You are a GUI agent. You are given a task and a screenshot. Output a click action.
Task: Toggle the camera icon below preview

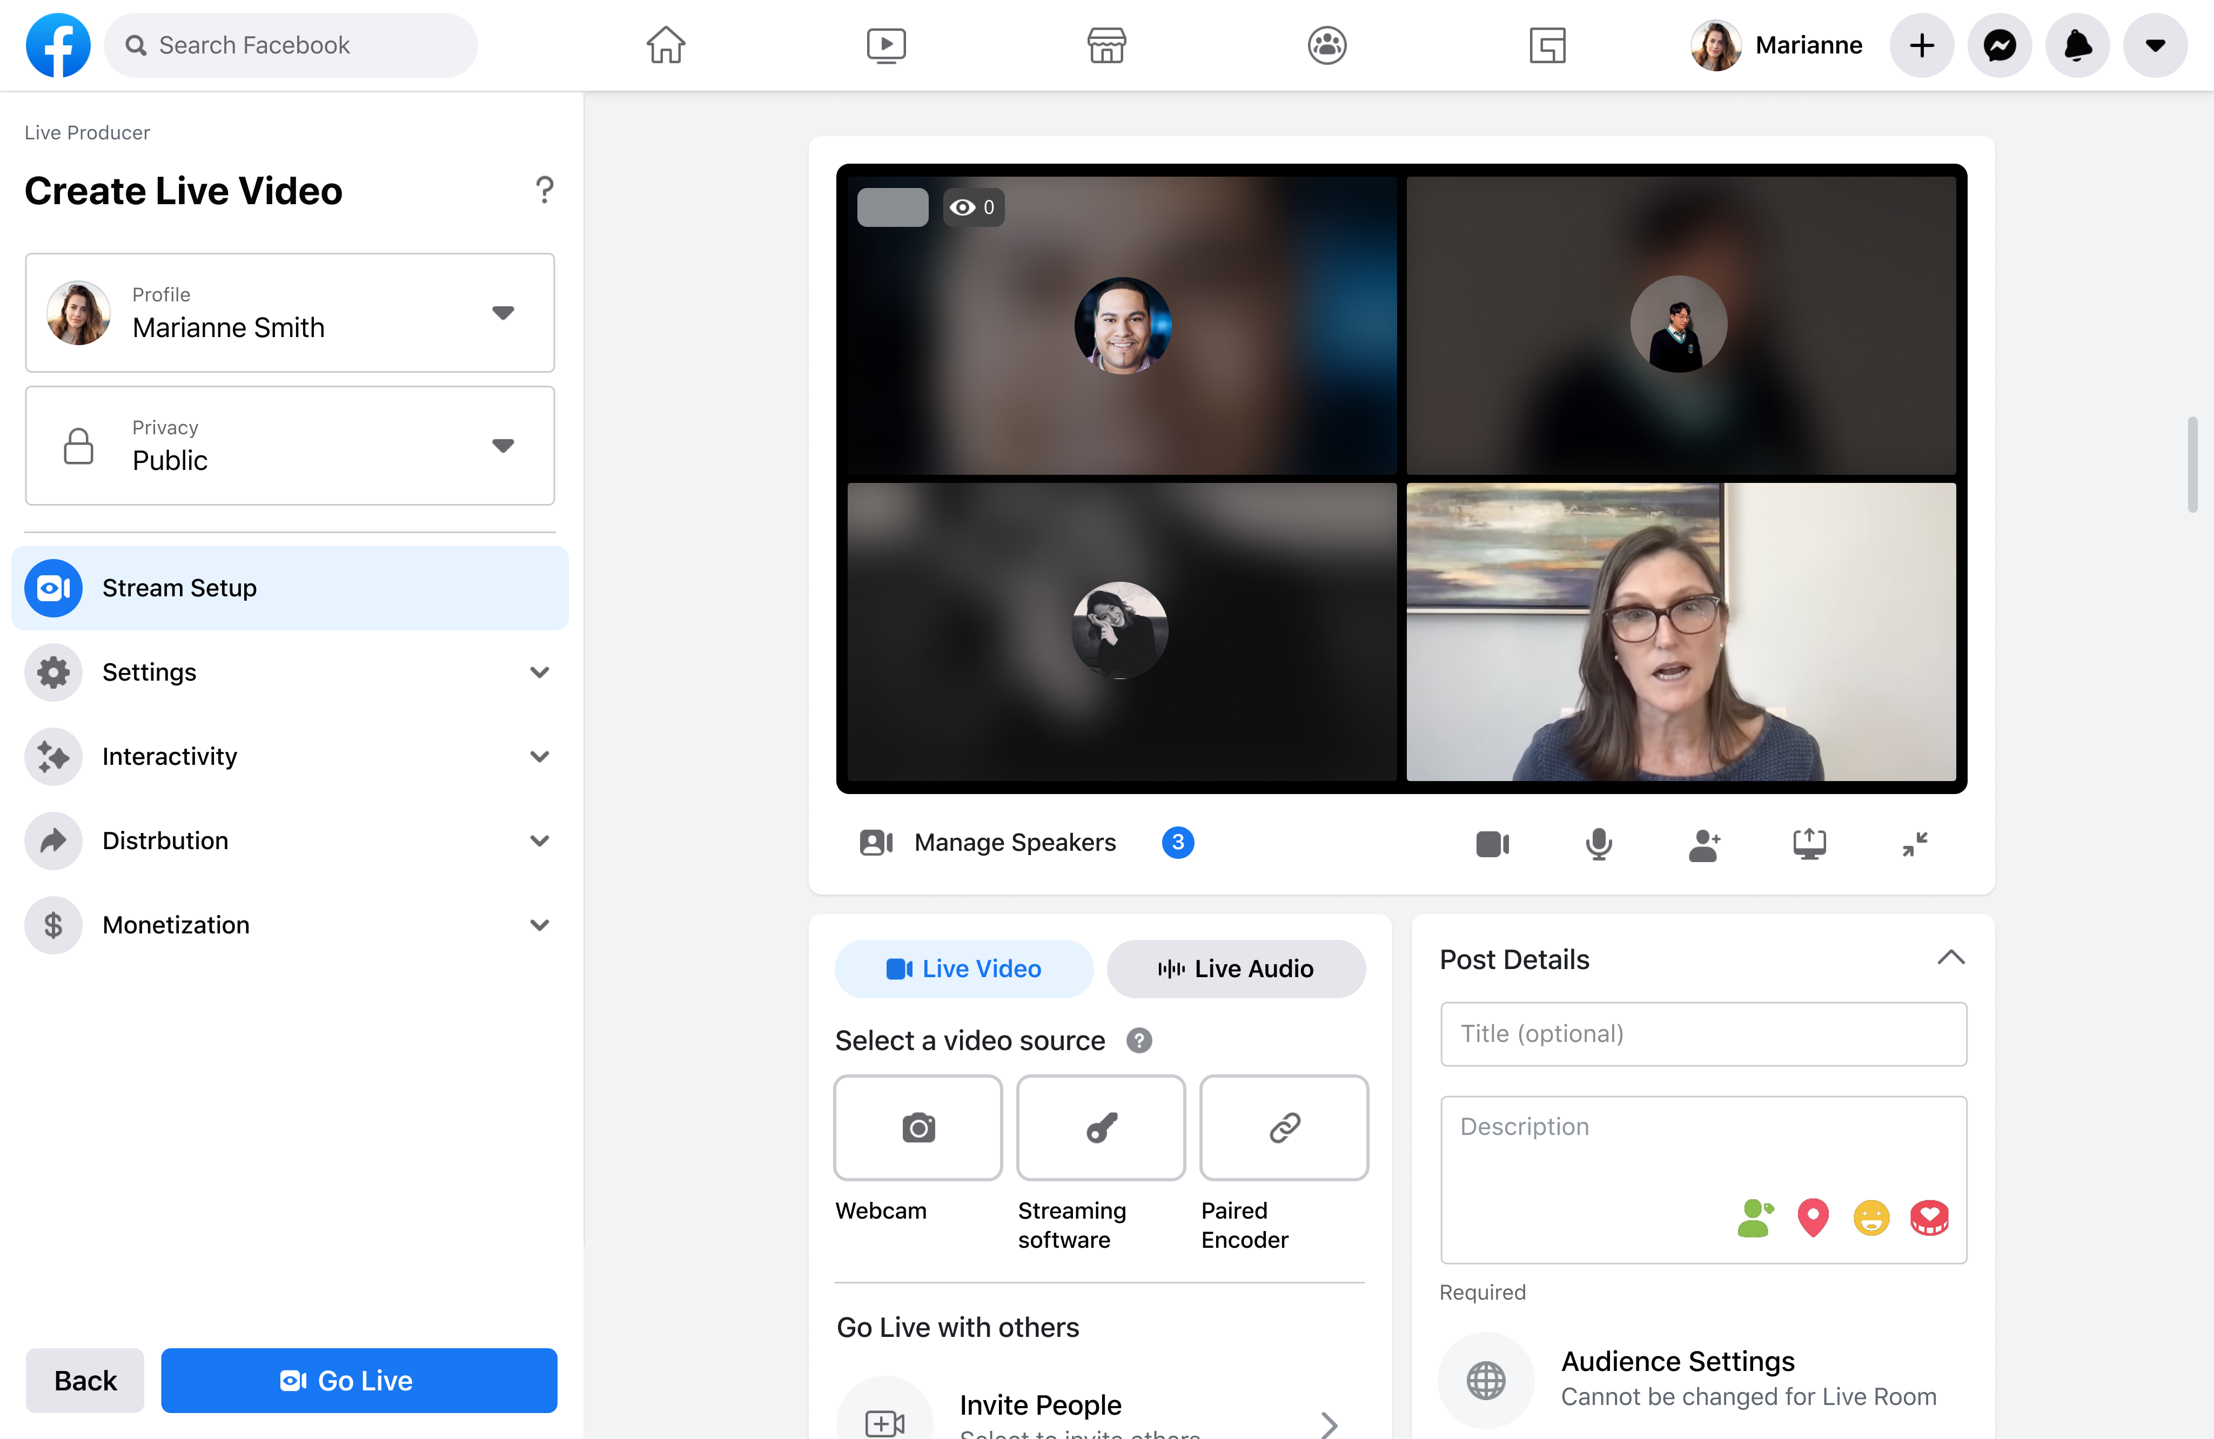tap(1492, 845)
